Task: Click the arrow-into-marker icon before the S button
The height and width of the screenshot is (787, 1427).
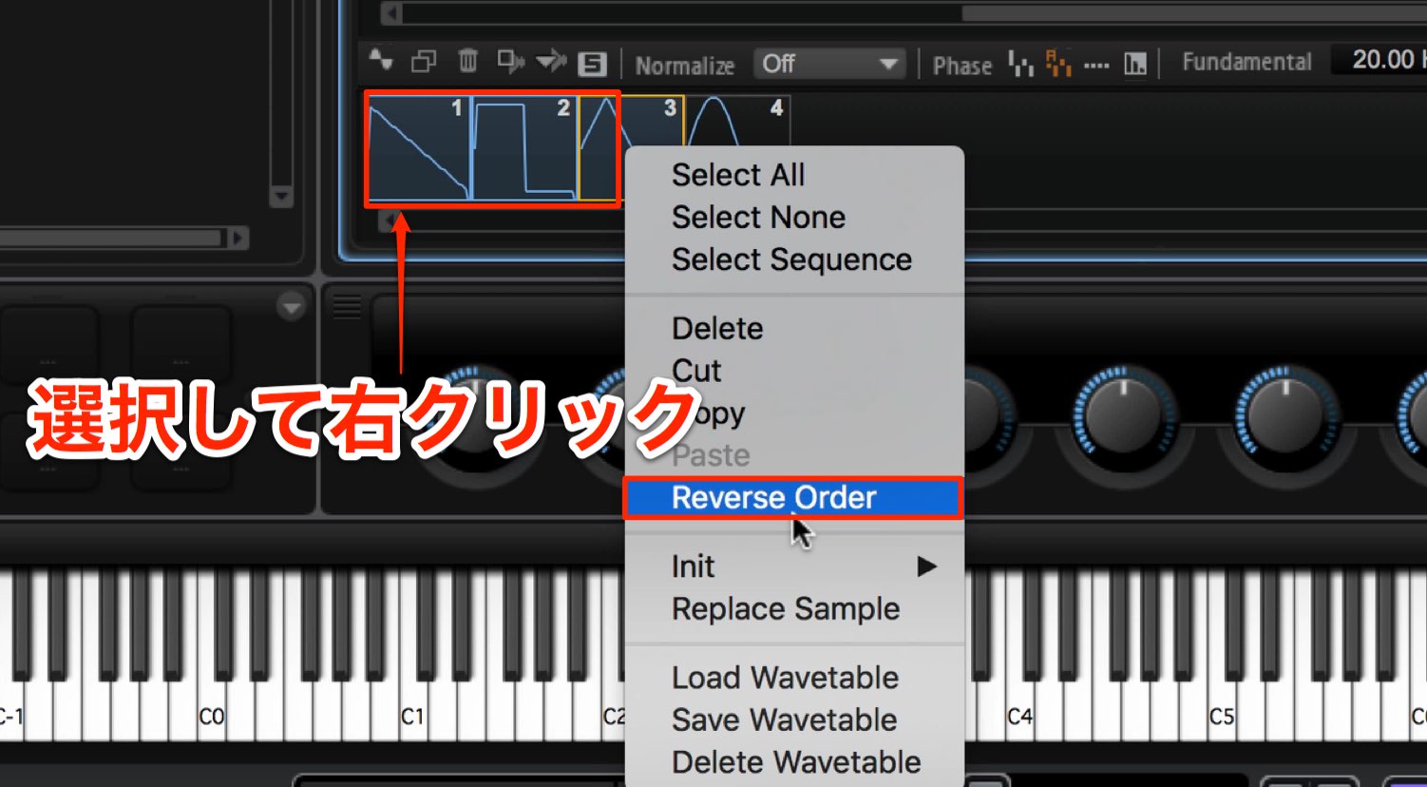Action: 551,63
